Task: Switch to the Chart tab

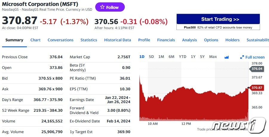Action: click(35, 40)
